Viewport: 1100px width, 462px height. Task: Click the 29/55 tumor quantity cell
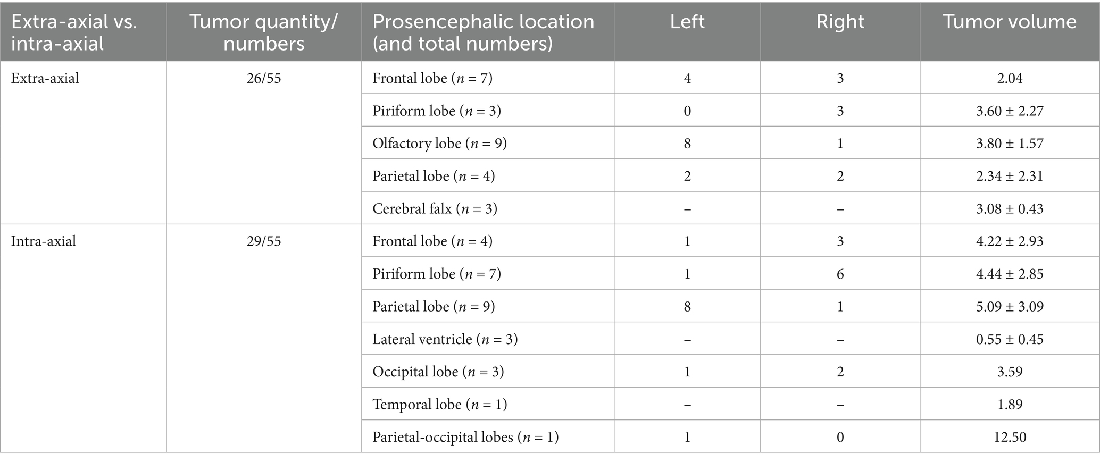coord(264,241)
